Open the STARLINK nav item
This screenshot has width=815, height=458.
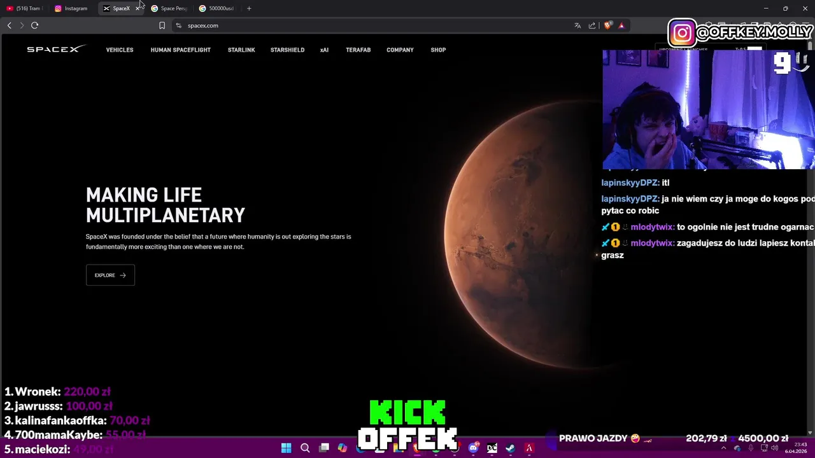point(241,50)
